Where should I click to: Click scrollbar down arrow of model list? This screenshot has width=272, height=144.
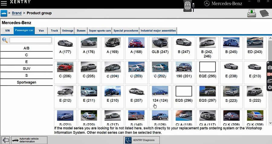(x=270, y=123)
